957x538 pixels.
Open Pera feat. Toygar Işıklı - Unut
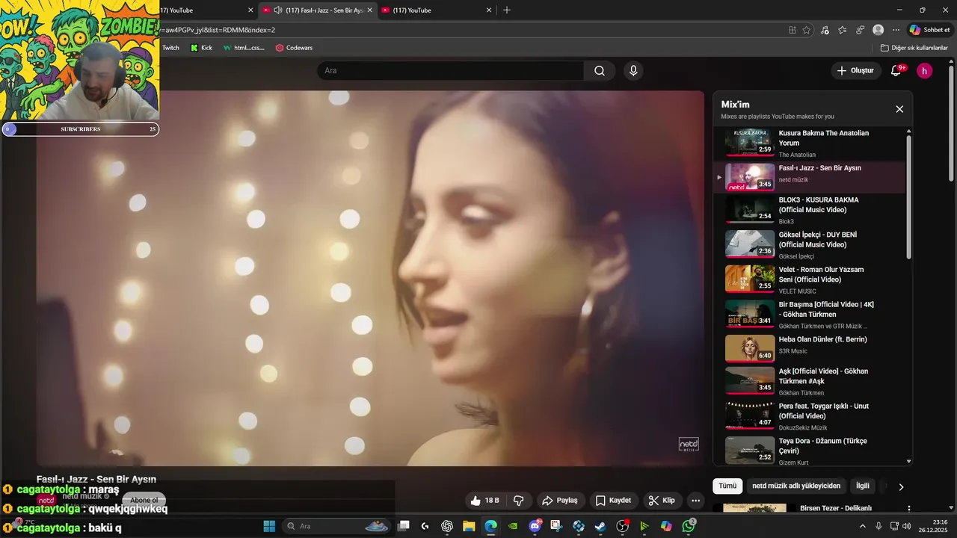[811, 416]
